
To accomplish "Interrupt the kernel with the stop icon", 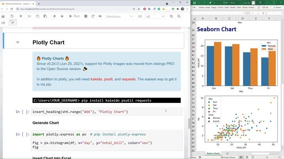I will (86, 16).
